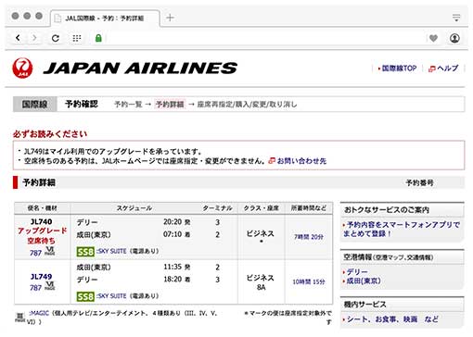The height and width of the screenshot is (337, 473).
Task: Open the apps grid icon in toolbar
Action: 77,38
